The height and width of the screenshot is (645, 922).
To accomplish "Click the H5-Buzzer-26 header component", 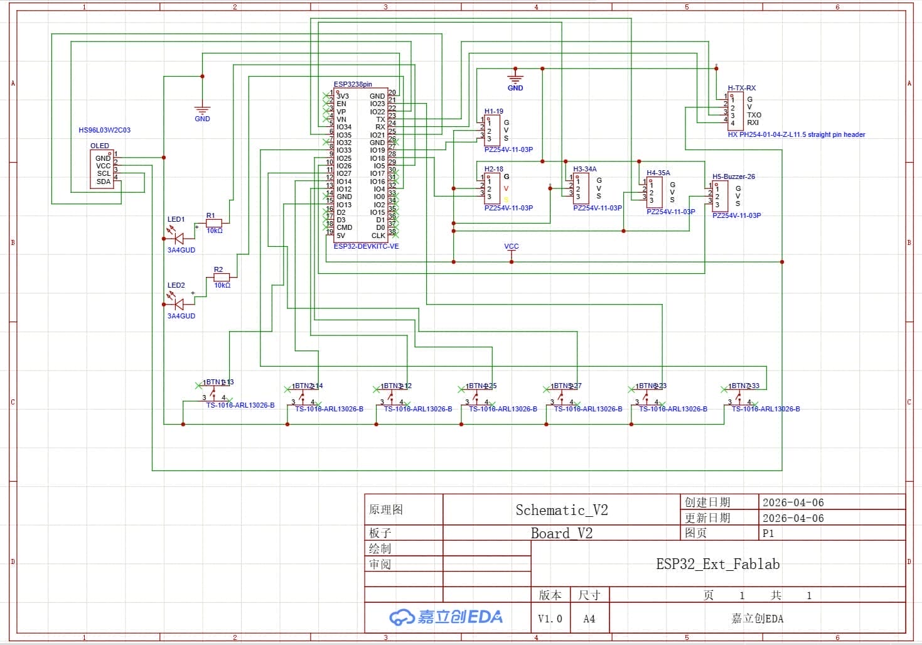I will pos(720,195).
